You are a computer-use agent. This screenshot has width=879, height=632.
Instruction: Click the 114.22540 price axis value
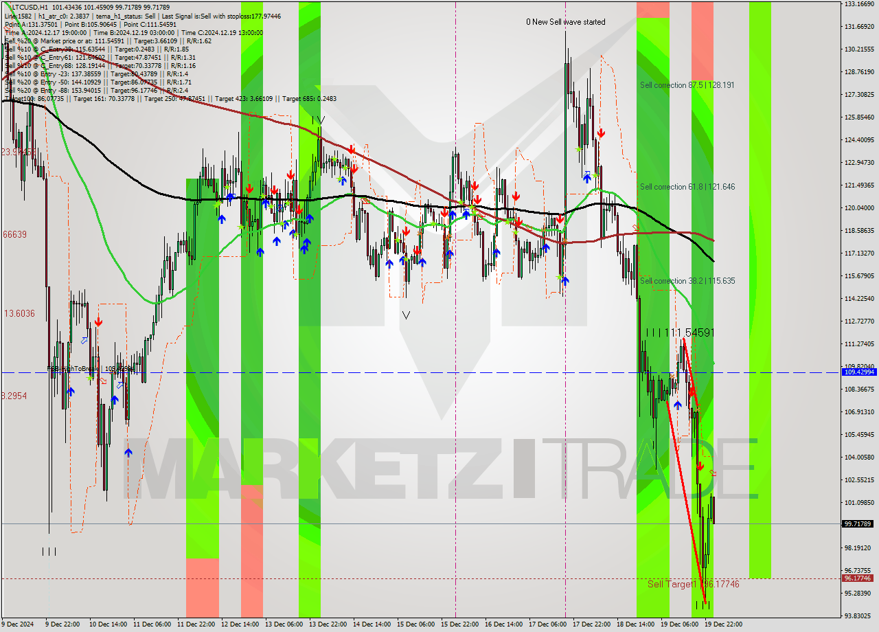[x=859, y=298]
